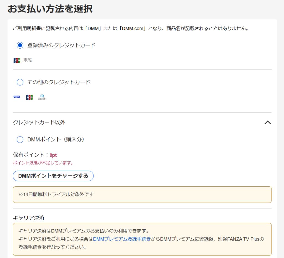
Task: Select the 登録済みのクレジットカード radio button
Action: click(20, 45)
